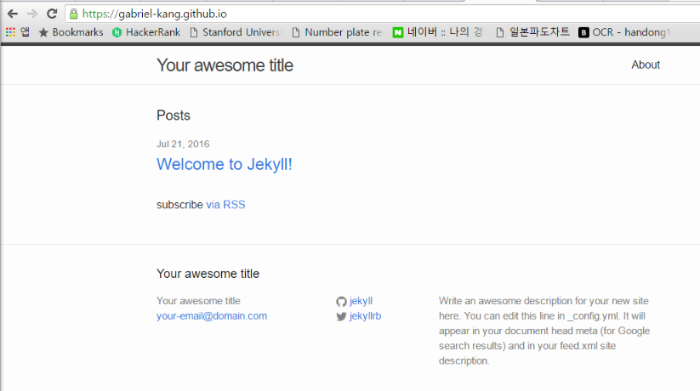The image size is (700, 391).
Task: Click the Twitter bird icon in footer
Action: point(341,316)
